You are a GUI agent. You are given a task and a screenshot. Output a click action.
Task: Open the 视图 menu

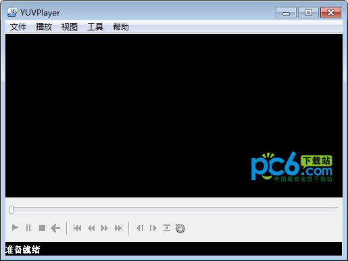[70, 27]
